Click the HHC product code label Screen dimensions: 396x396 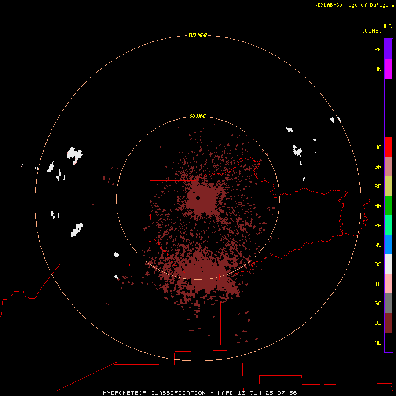[x=387, y=26]
